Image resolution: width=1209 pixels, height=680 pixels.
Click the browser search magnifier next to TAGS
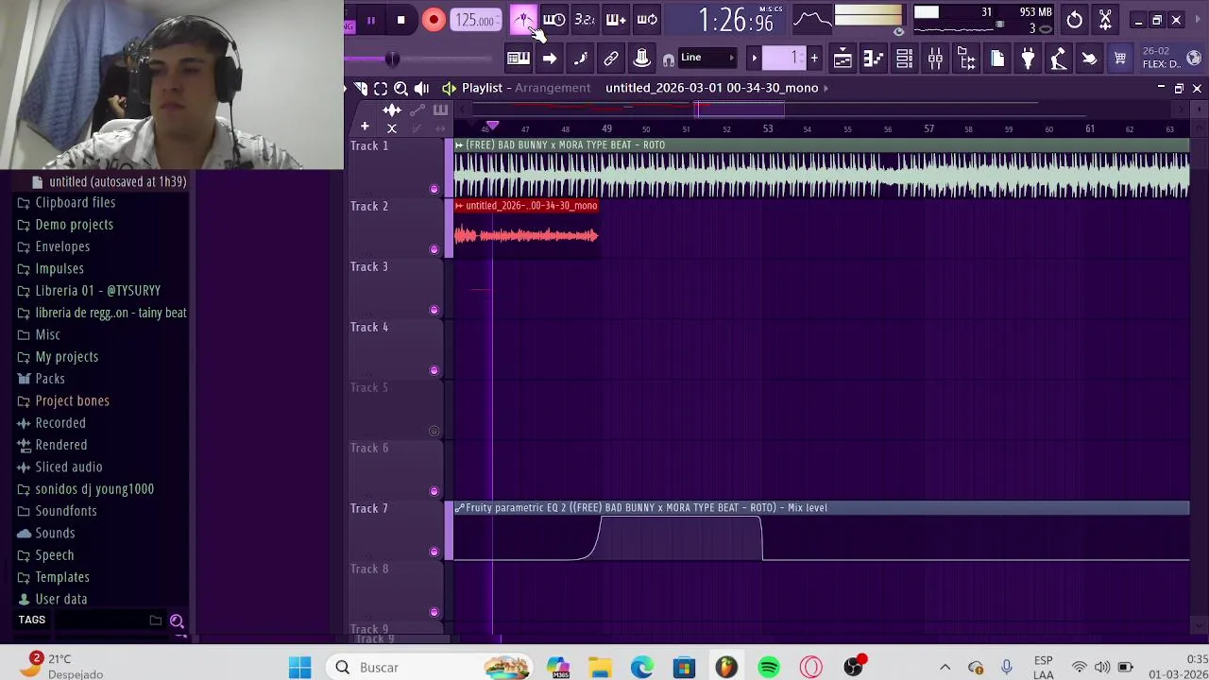click(x=177, y=620)
